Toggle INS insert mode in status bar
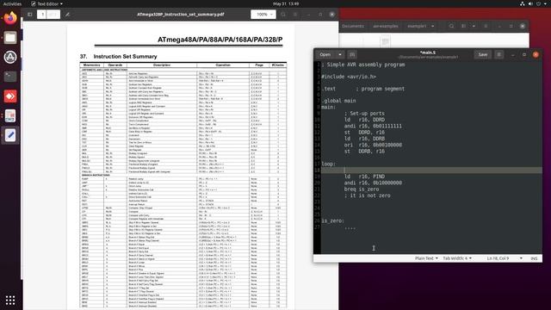551x310 pixels. (x=534, y=258)
